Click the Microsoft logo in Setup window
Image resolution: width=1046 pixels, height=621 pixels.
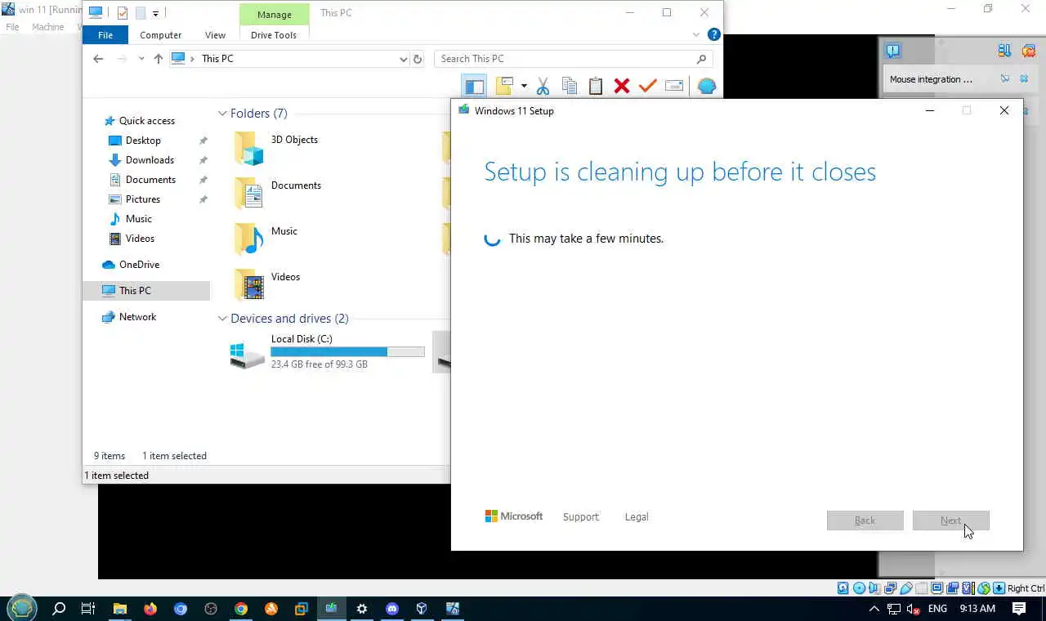tap(514, 516)
